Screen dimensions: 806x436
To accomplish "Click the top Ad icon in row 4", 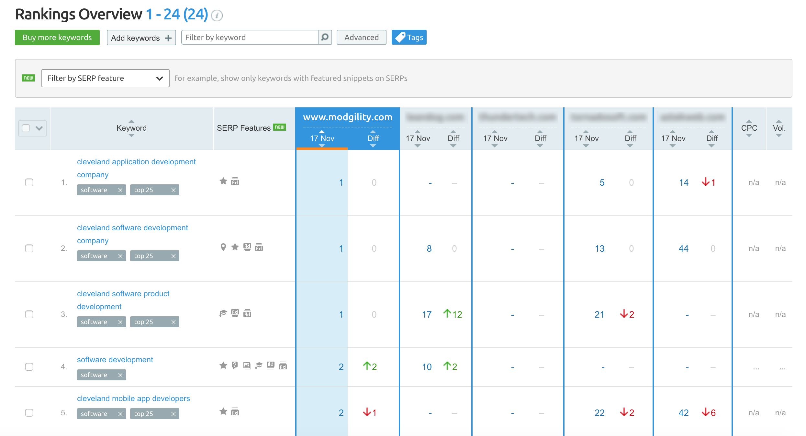I will click(x=271, y=365).
